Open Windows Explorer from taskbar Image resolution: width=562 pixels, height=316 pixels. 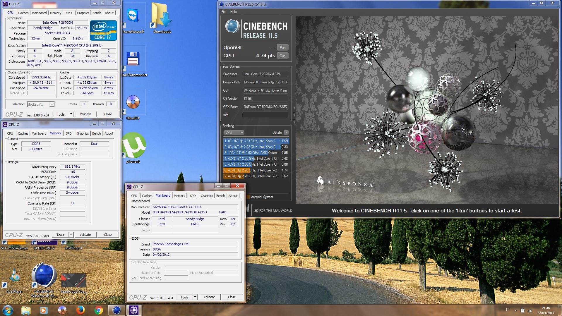26,310
